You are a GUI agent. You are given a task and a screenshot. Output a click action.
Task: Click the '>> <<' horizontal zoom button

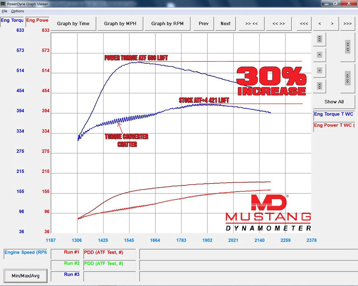tap(251, 24)
